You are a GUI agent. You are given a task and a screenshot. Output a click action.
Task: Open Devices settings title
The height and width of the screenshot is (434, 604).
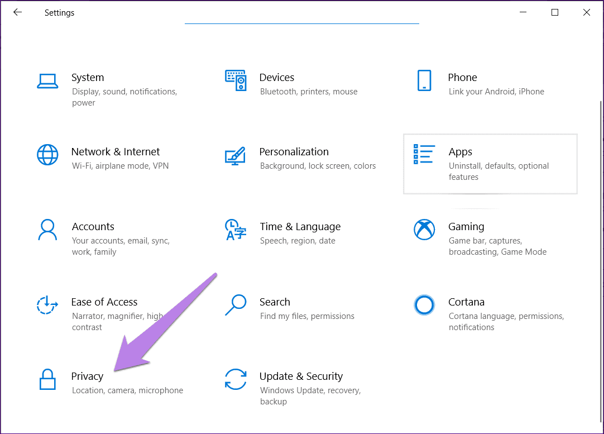276,78
